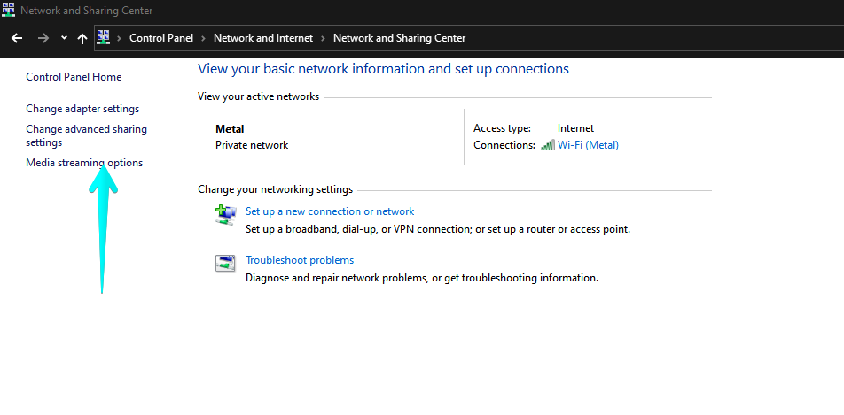Click the forward navigation arrow
844x415 pixels.
point(43,38)
